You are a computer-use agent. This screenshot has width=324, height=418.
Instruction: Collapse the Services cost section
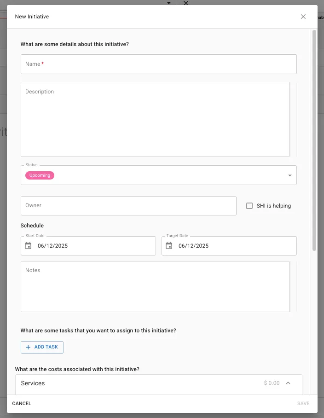tap(288, 383)
